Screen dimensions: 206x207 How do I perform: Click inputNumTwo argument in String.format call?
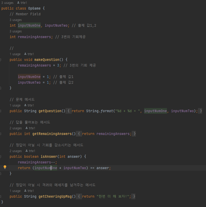point(182,111)
